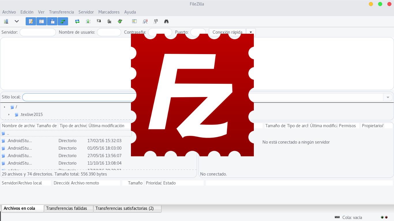394x221 pixels.
Task: Open the Archivo menu
Action: point(9,12)
